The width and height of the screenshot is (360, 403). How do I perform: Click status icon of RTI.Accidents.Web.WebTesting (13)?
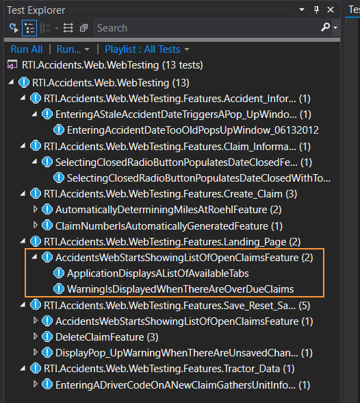point(24,82)
